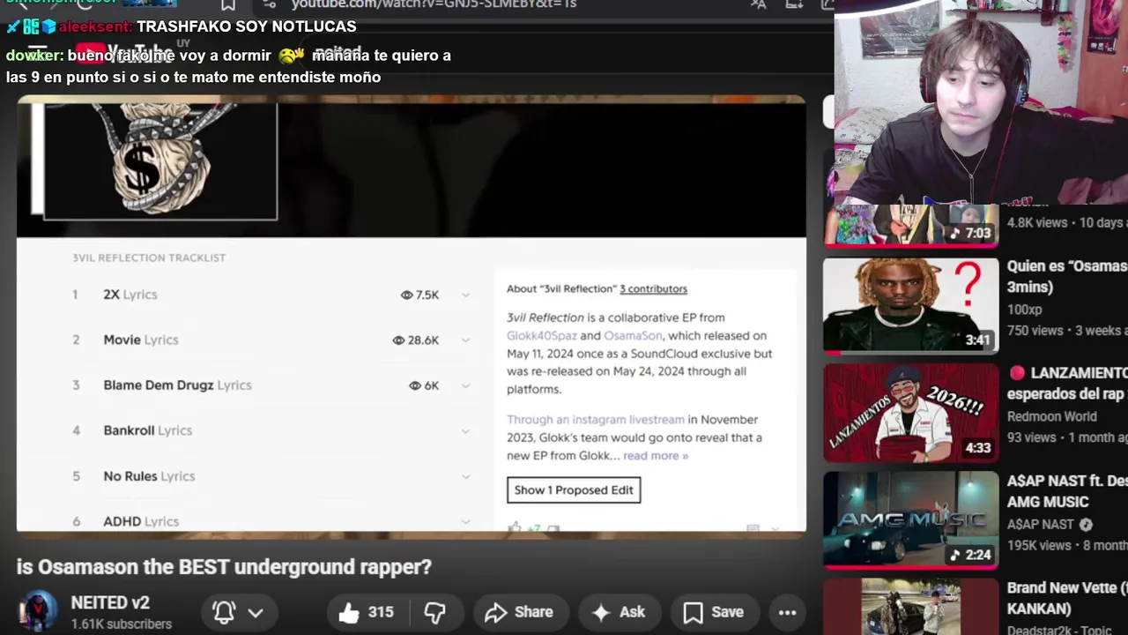The width and height of the screenshot is (1128, 635).
Task: Expand the Movie track row chevron
Action: pyautogui.click(x=465, y=340)
